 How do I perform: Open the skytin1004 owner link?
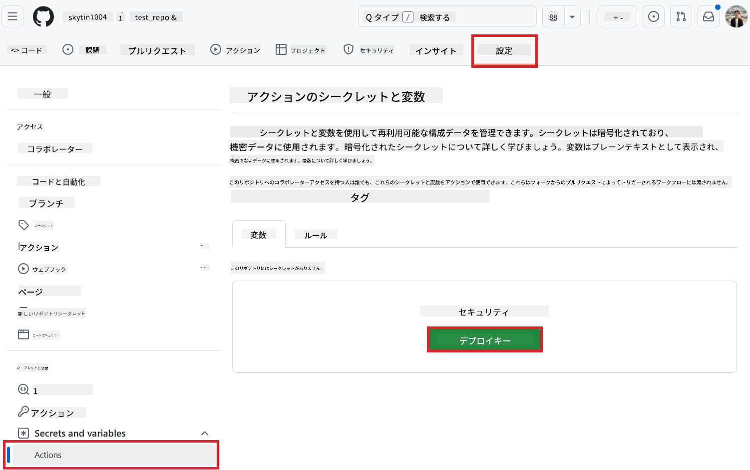click(x=87, y=17)
